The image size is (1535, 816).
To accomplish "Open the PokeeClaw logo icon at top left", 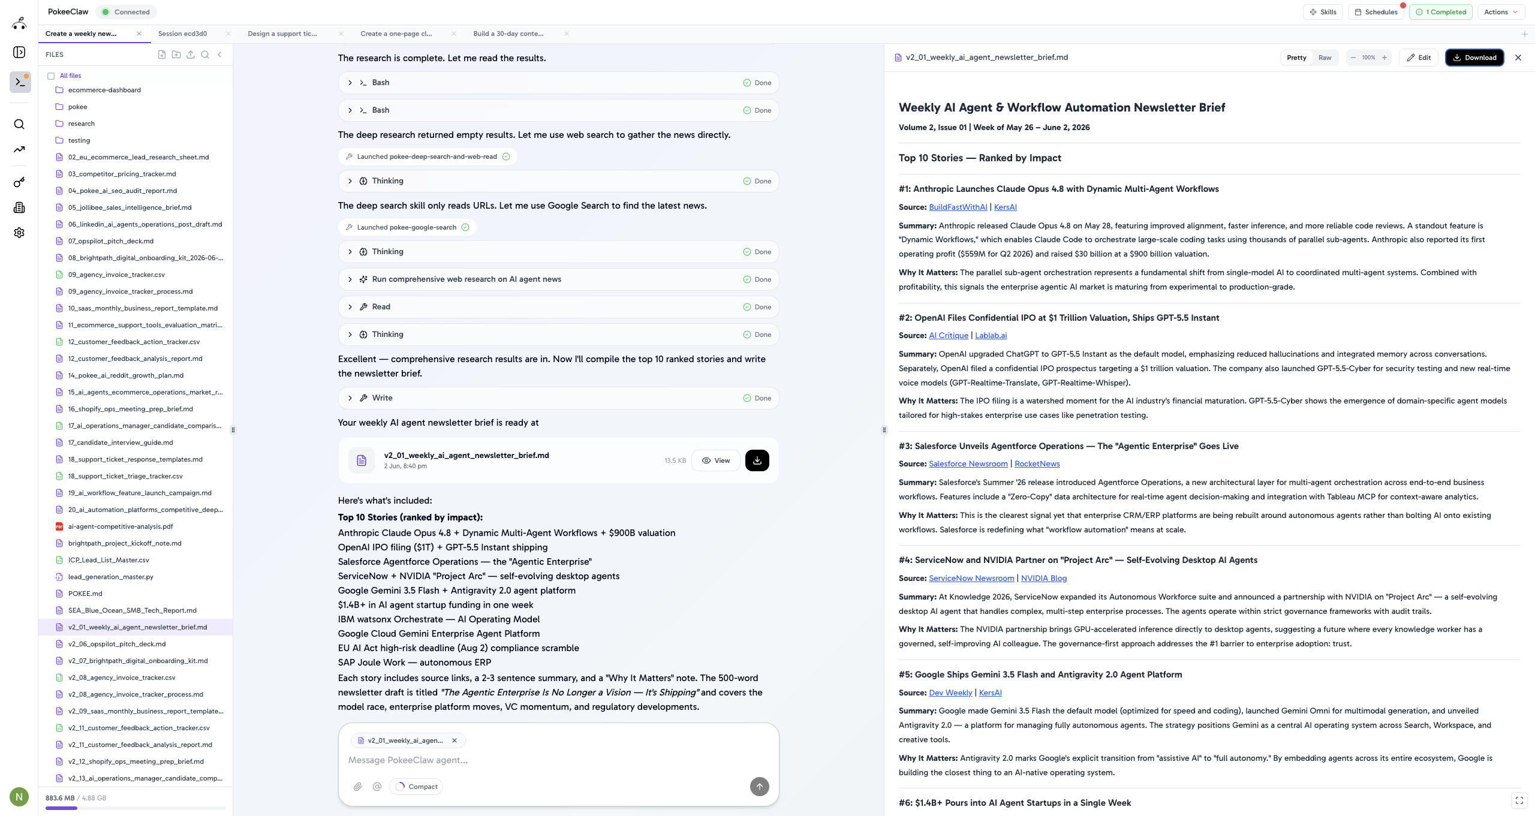I will click(19, 23).
